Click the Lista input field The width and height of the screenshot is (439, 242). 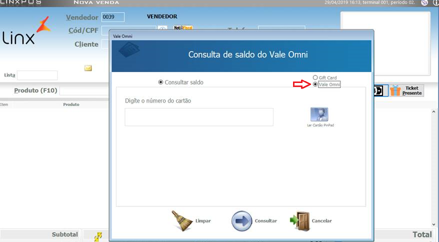pos(37,75)
